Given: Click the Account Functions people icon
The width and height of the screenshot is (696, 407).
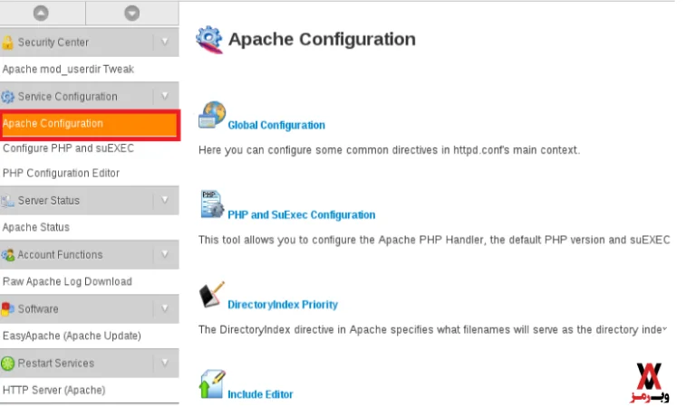Looking at the screenshot, I should pyautogui.click(x=7, y=255).
